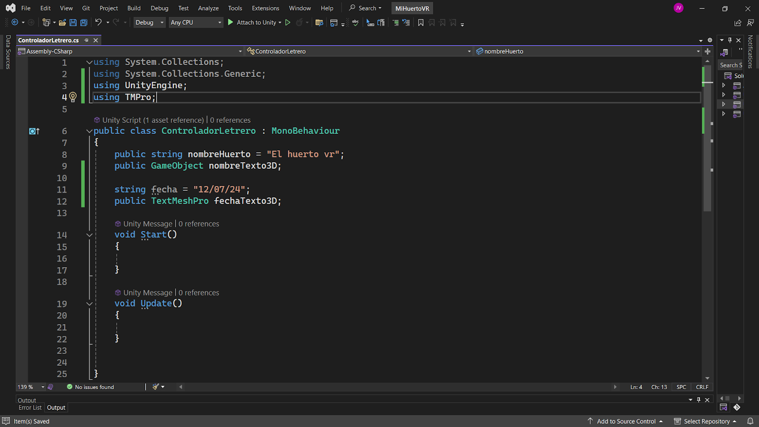Screen dimensions: 759x427
Task: Open the notifications bell in status bar
Action: pos(750,421)
